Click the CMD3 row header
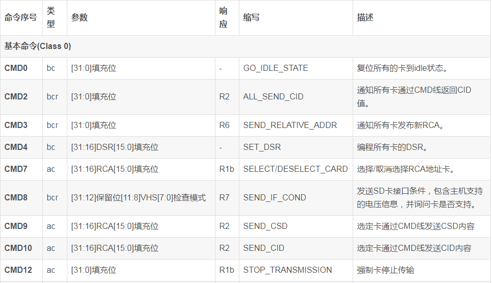 pyautogui.click(x=16, y=125)
